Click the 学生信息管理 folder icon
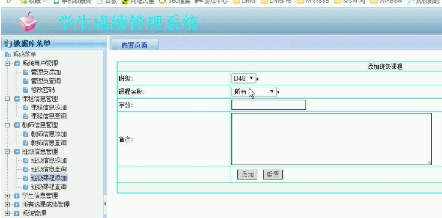 point(17,195)
